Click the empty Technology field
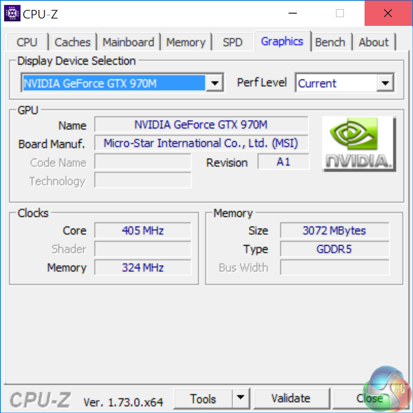Screen dimensions: 413x413 click(143, 180)
